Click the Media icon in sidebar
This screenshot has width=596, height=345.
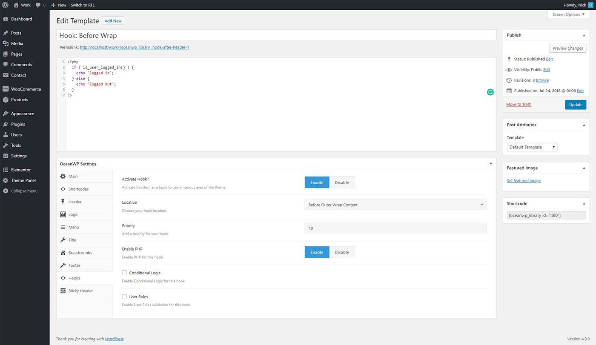[x=6, y=43]
